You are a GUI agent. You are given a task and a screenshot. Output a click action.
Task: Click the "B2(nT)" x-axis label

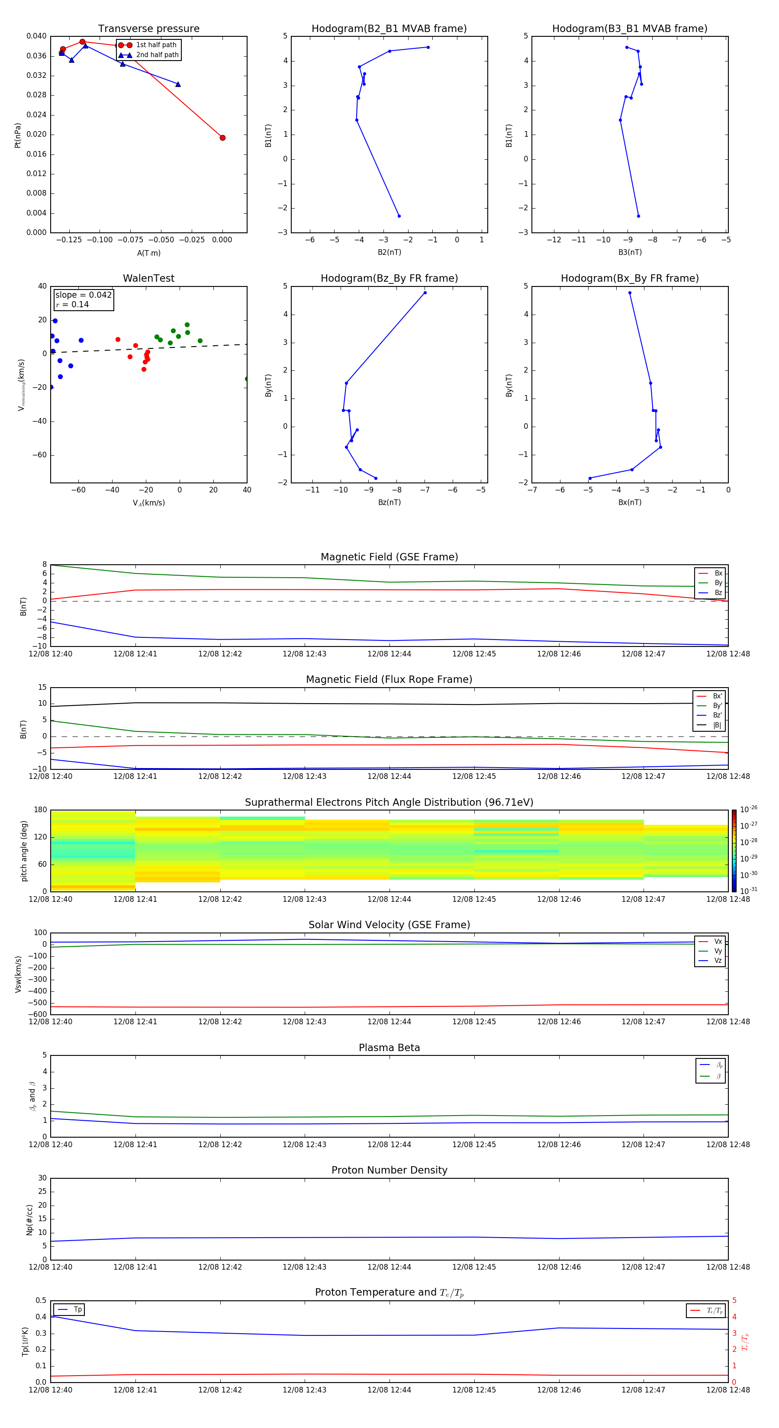point(389,253)
